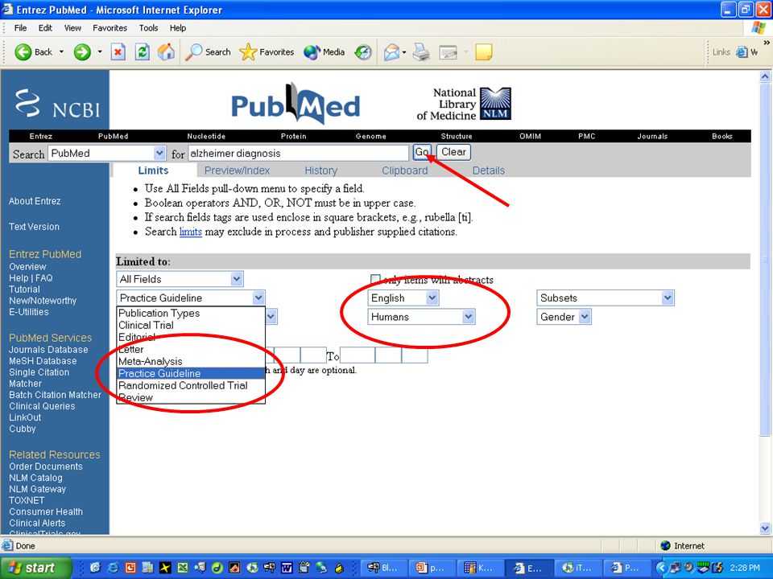The height and width of the screenshot is (579, 773).
Task: Switch to the Preview/Index tab
Action: coord(237,170)
